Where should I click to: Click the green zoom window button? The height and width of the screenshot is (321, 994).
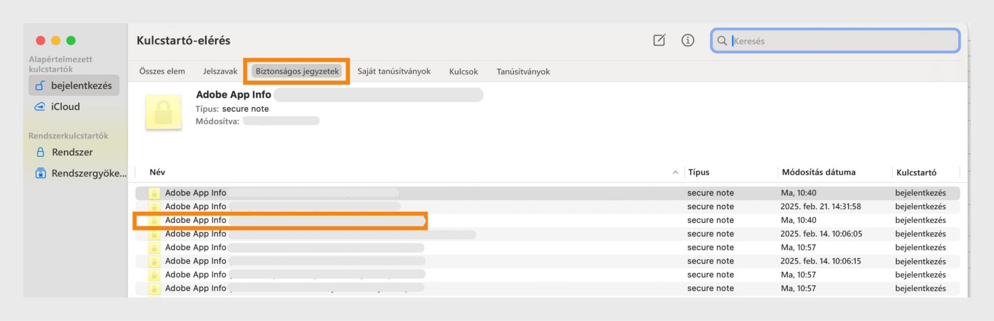(x=71, y=40)
